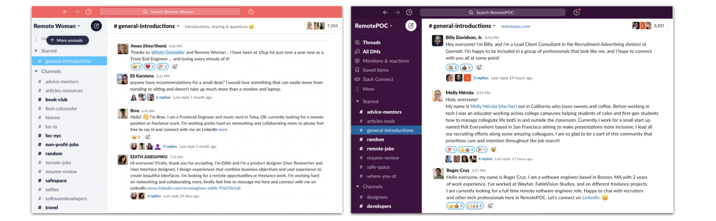Open history clock in RemotePOC window
The width and height of the screenshot is (716, 221).
click(409, 12)
